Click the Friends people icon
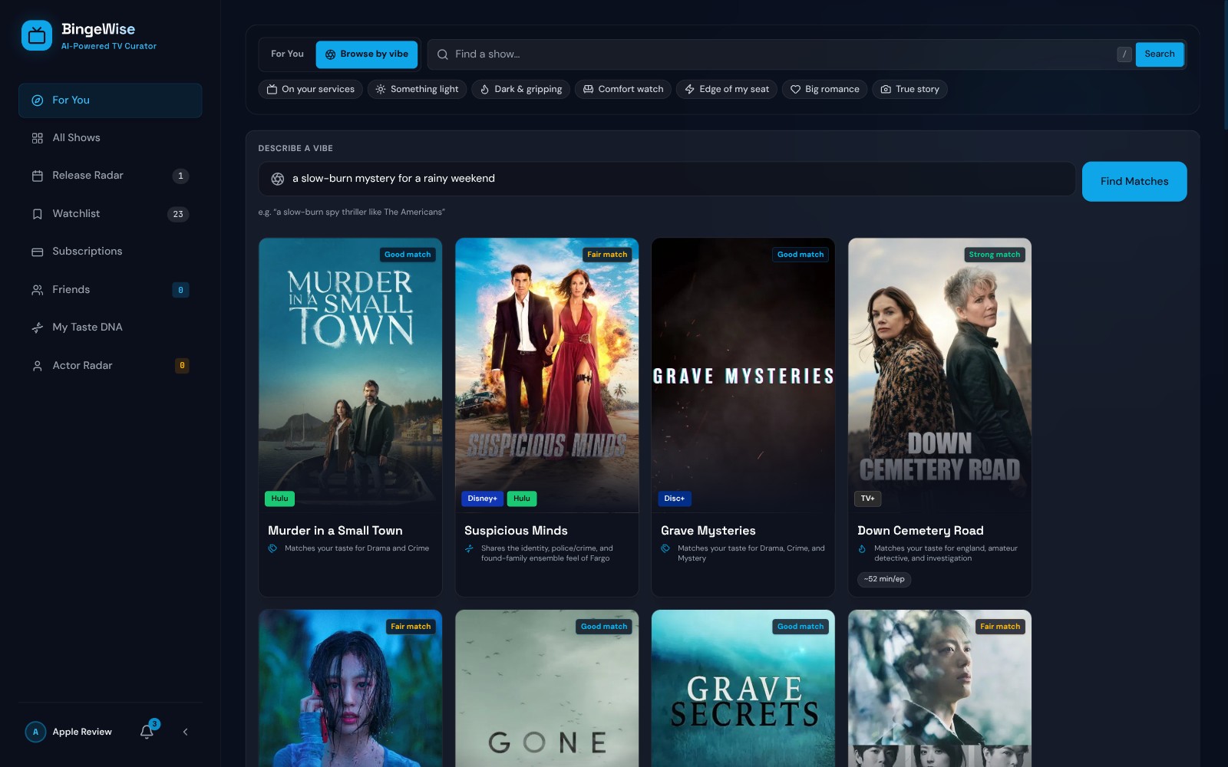 (37, 290)
